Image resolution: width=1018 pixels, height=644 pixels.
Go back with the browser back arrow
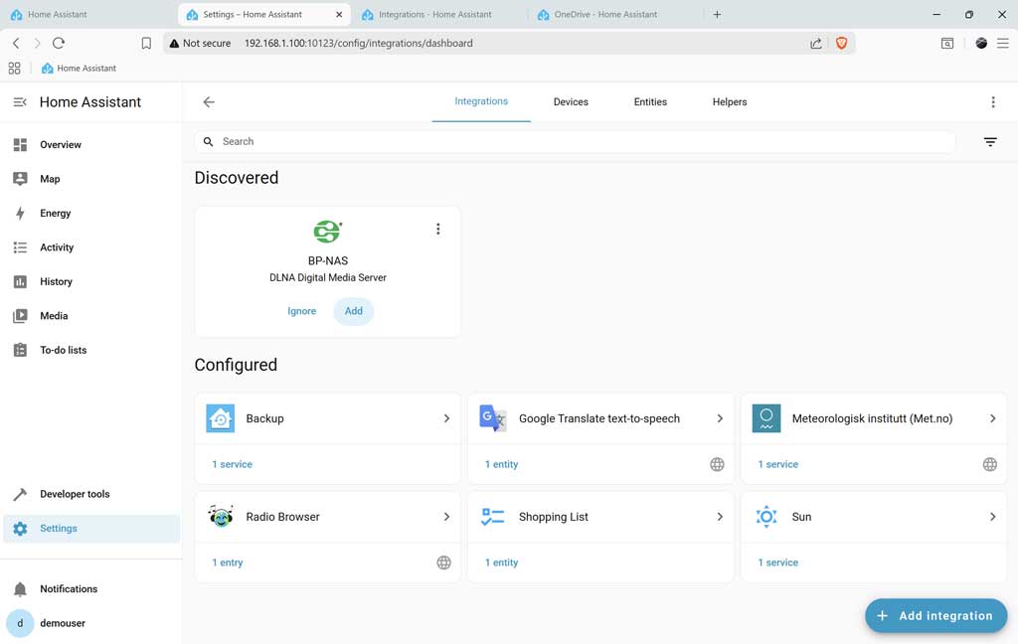pyautogui.click(x=16, y=43)
